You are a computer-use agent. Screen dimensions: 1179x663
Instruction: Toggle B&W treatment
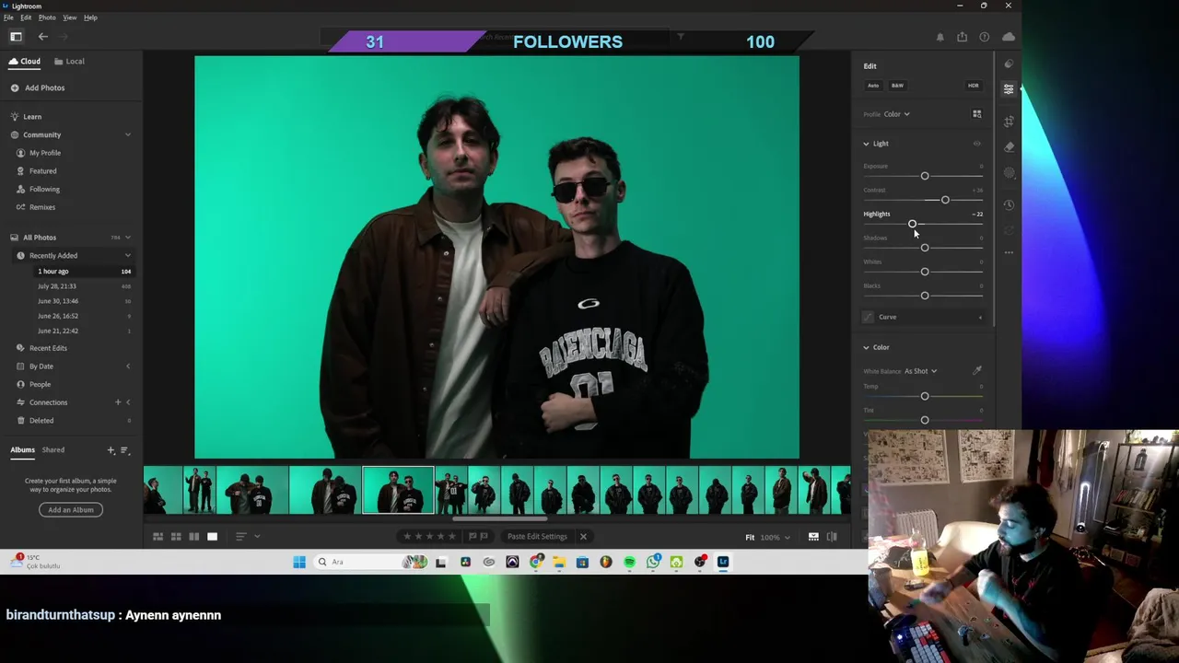[x=897, y=86]
